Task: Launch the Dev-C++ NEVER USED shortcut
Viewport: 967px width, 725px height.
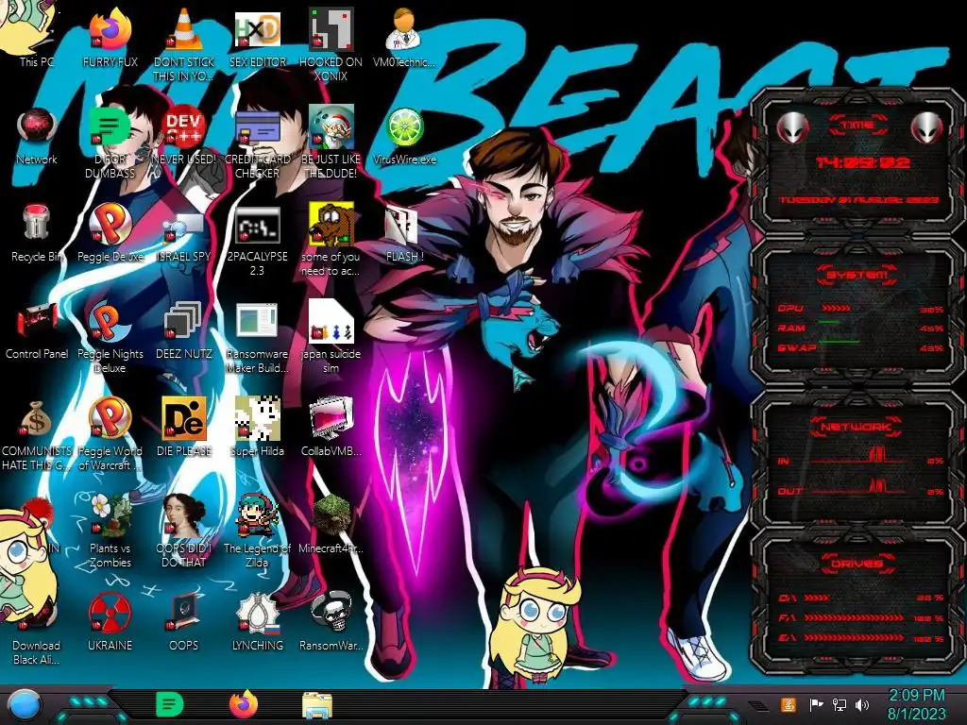Action: point(184,134)
